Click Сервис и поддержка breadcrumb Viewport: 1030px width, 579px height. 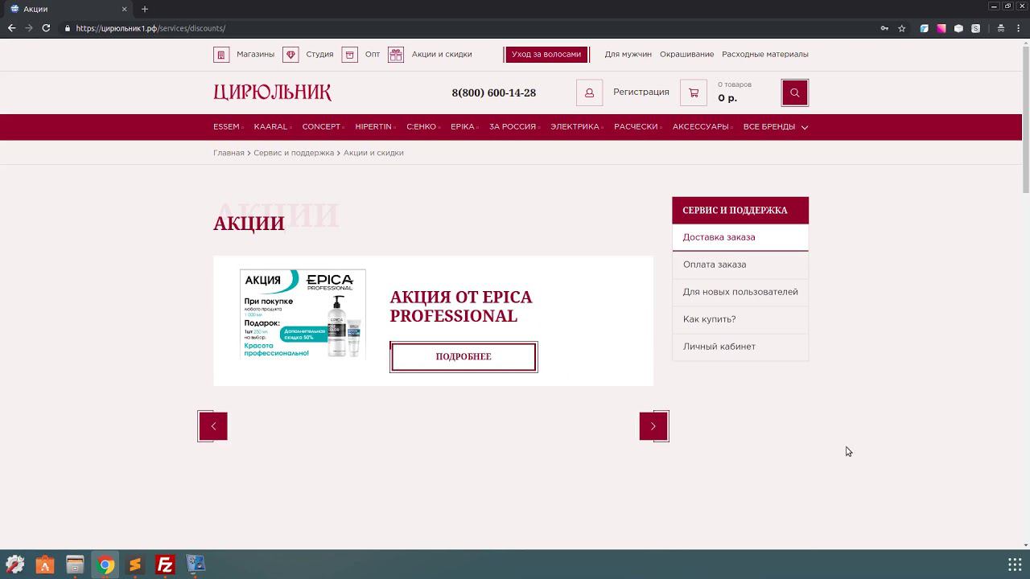click(x=294, y=153)
